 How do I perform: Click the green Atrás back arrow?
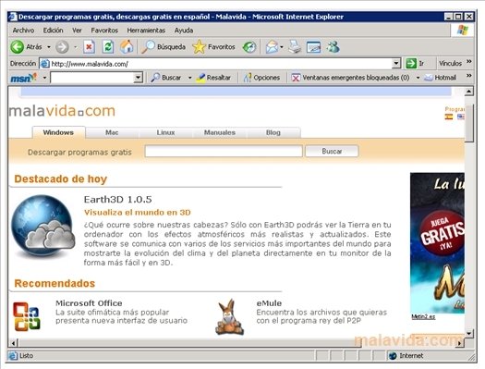tap(17, 47)
